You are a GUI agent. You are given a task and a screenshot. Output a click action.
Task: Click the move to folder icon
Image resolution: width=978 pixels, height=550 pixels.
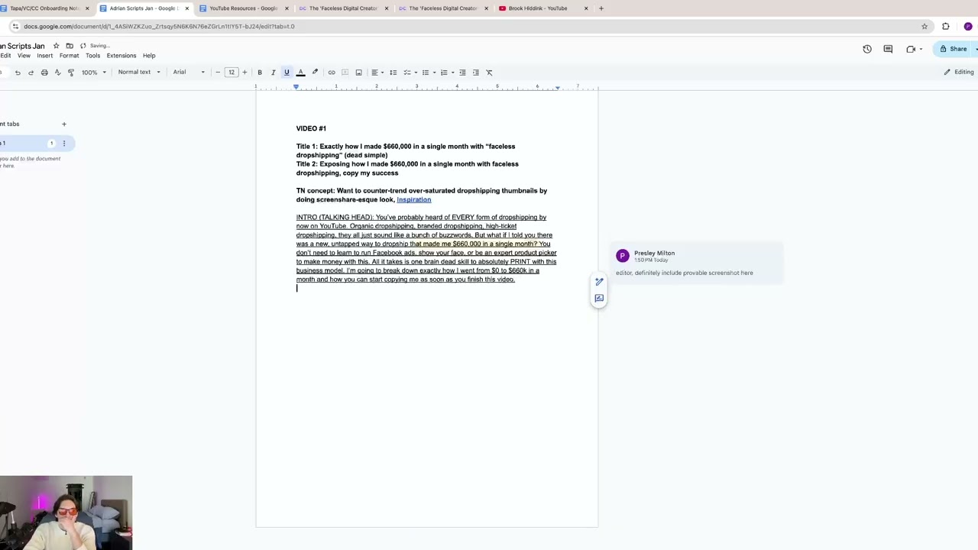pyautogui.click(x=70, y=46)
